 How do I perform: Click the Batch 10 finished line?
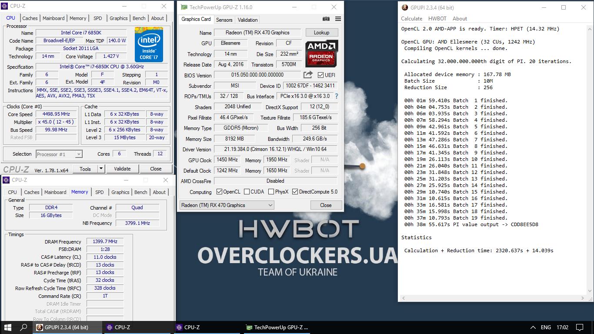click(456, 159)
